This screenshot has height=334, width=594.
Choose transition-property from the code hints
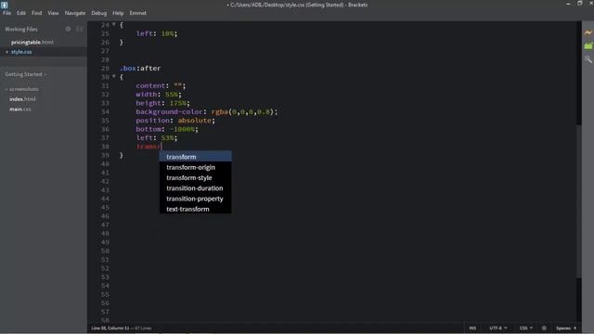coord(196,199)
